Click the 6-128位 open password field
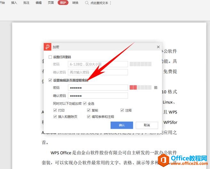This screenshot has width=210, height=169. 98,64
